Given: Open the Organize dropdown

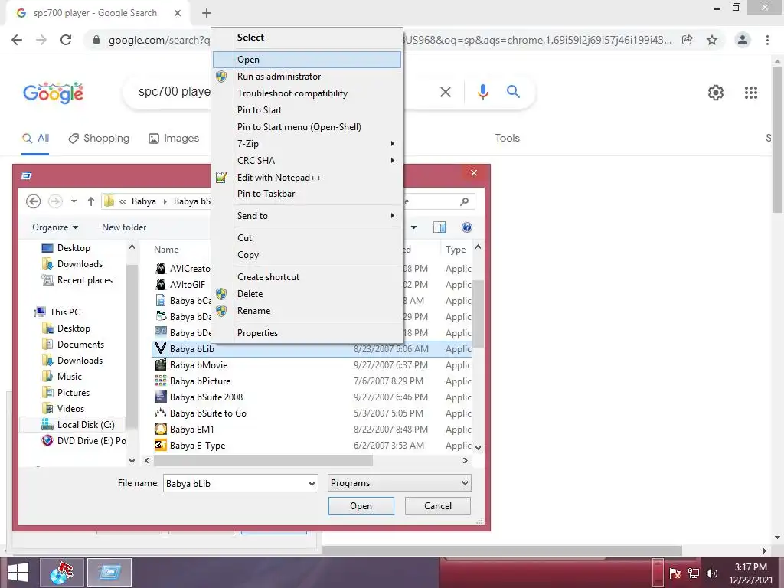Looking at the screenshot, I should pyautogui.click(x=55, y=227).
